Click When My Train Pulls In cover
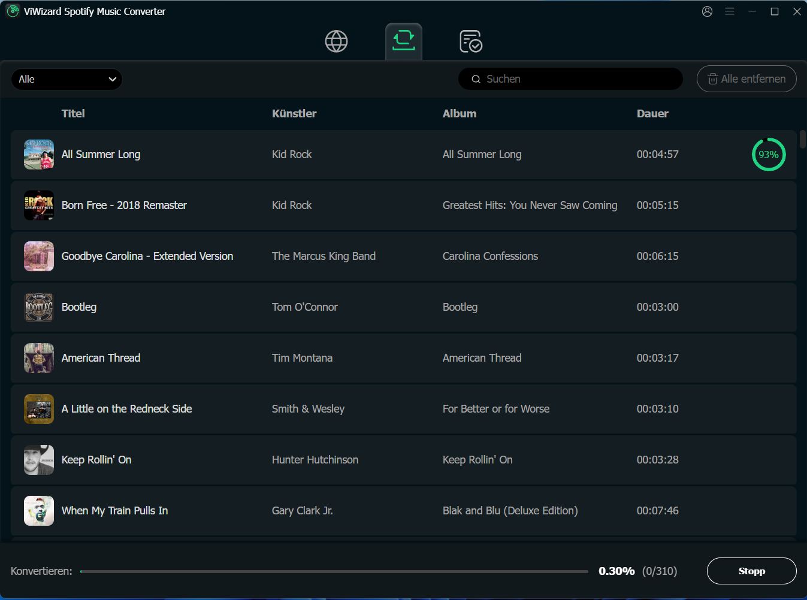807x600 pixels. 39,511
